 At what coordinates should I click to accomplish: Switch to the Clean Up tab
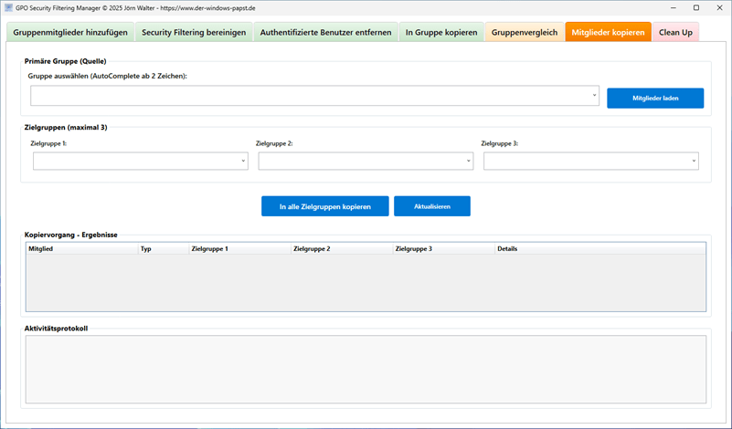coord(675,33)
